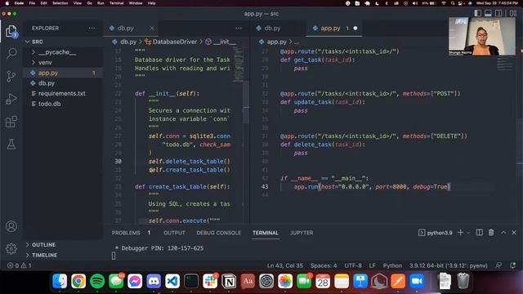Switch to the OUTPUT panel tab

coord(174,233)
